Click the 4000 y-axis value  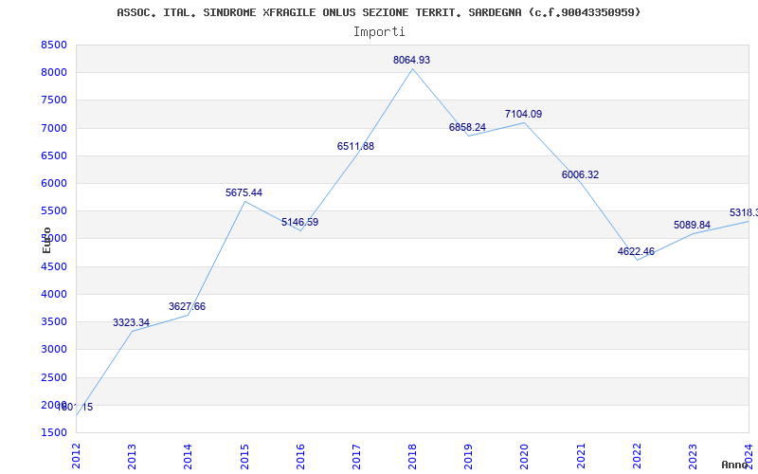click(x=54, y=294)
